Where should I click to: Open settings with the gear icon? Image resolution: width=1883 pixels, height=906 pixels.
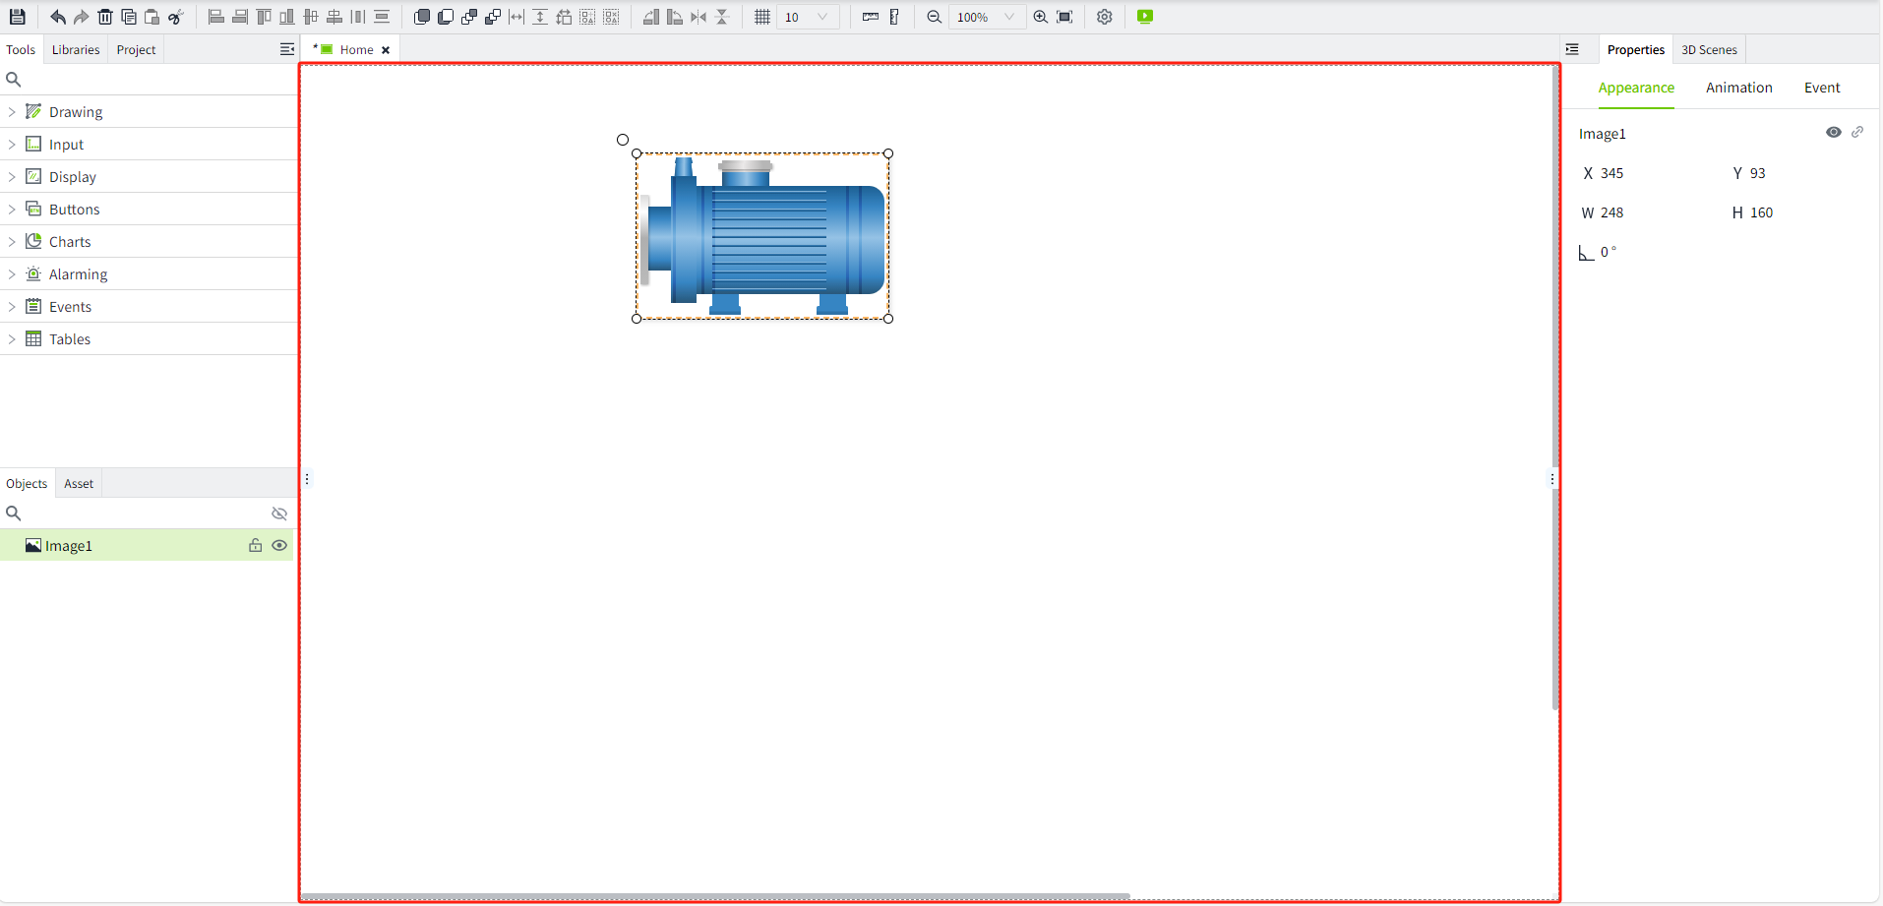pos(1105,17)
